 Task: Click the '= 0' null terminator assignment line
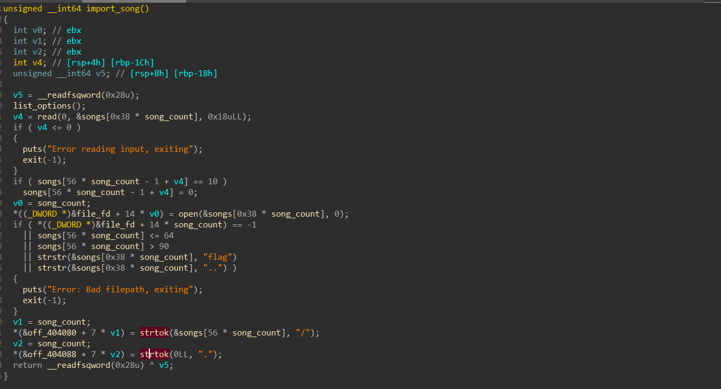tap(110, 192)
